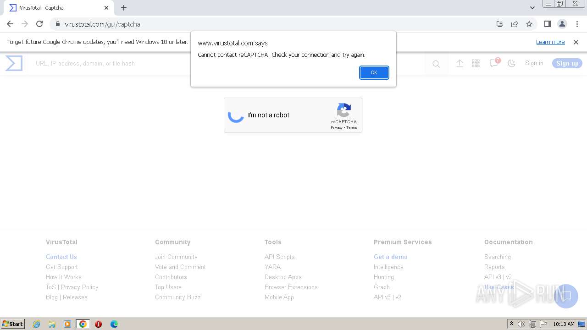Bookmark this tab with star icon
The width and height of the screenshot is (587, 330).
(x=529, y=24)
